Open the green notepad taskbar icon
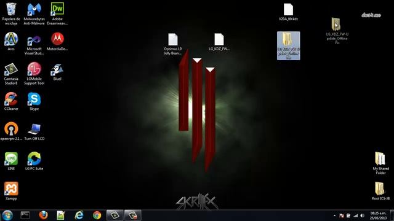This screenshot has height=221, width=394. [x=61, y=215]
